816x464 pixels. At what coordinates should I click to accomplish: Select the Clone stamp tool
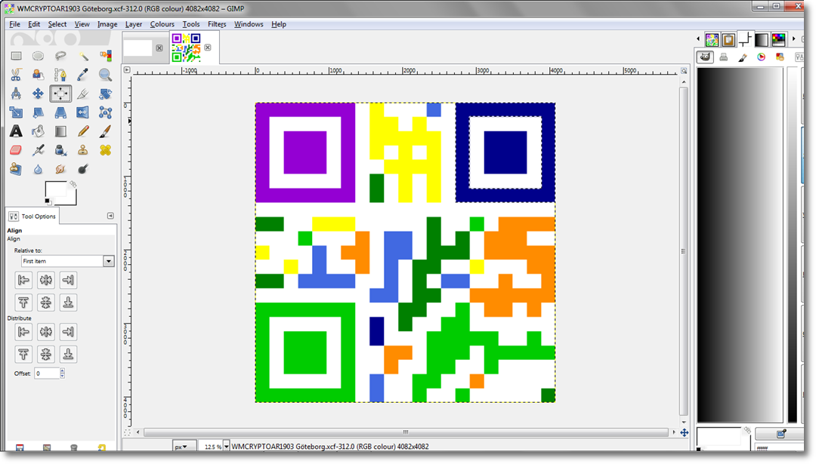(x=83, y=150)
